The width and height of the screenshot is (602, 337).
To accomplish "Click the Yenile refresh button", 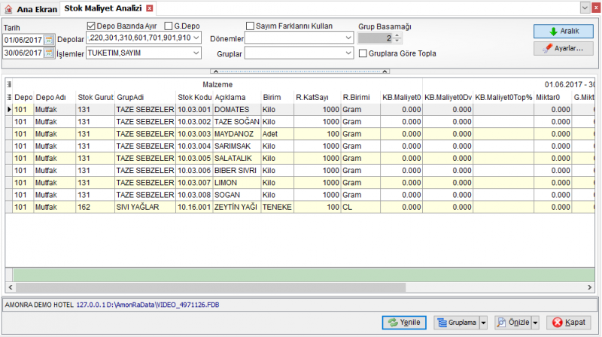I will click(x=404, y=323).
